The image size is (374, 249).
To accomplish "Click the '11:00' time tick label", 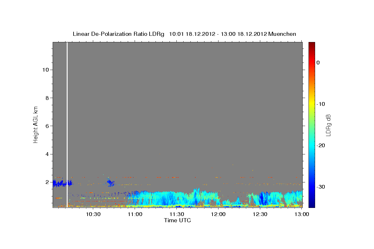I will pyautogui.click(x=135, y=214).
